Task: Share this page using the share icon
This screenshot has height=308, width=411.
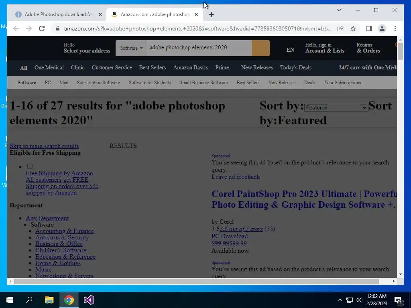Action: (x=340, y=28)
